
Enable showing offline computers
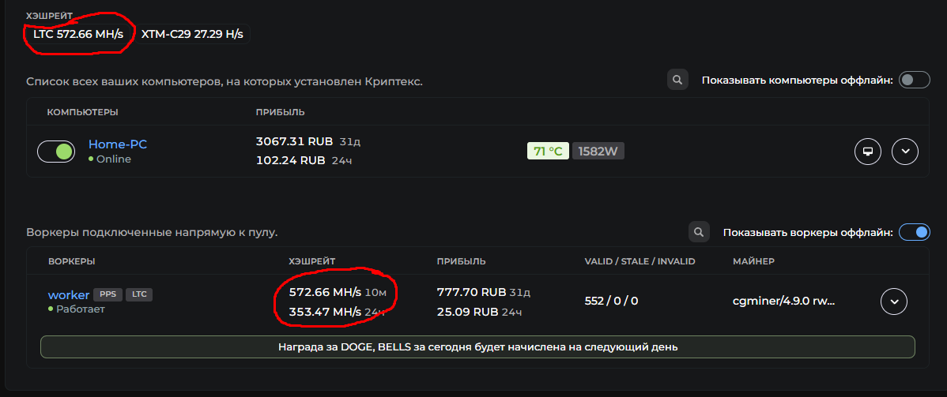[914, 80]
